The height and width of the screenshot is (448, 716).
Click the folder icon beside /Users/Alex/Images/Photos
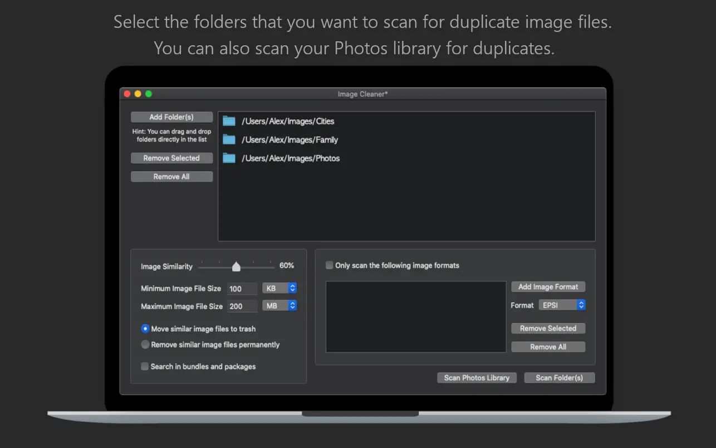[229, 158]
